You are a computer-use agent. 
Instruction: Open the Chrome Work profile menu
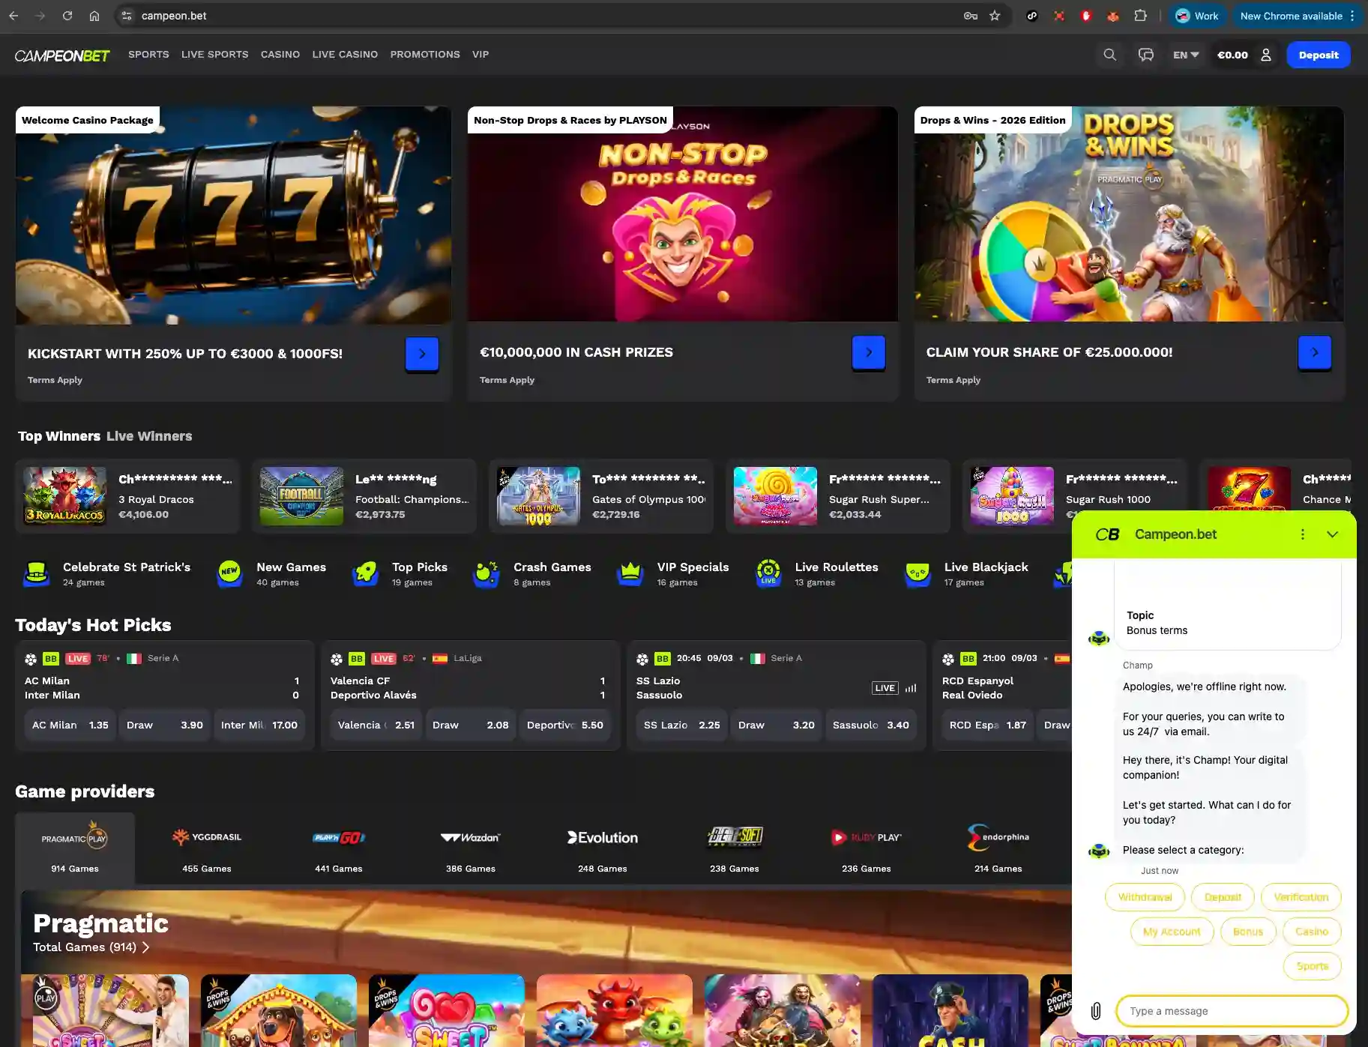(x=1198, y=16)
